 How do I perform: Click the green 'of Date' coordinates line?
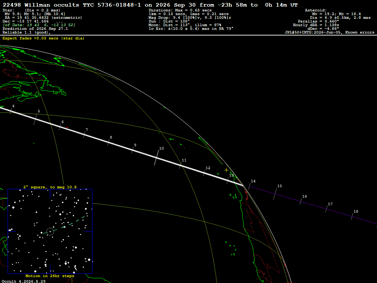(x=39, y=25)
